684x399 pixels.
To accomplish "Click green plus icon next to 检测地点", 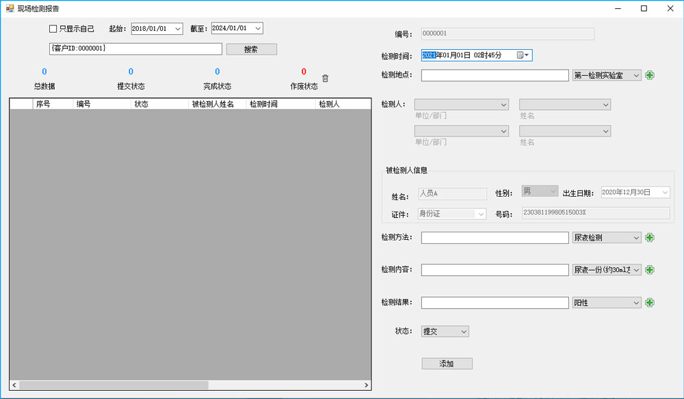I will (650, 75).
